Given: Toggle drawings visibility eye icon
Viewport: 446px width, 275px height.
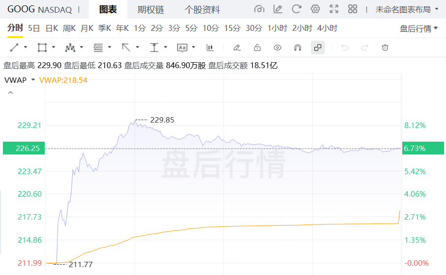Looking at the screenshot, I should coord(278,48).
